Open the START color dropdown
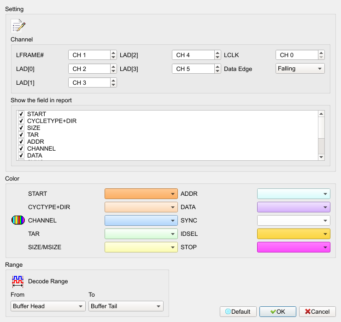The image size is (341, 322). coord(141,194)
